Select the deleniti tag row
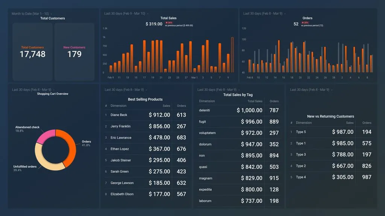 tap(239, 111)
